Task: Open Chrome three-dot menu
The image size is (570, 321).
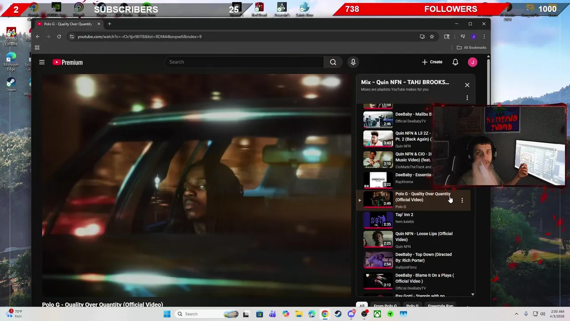Action: click(484, 37)
